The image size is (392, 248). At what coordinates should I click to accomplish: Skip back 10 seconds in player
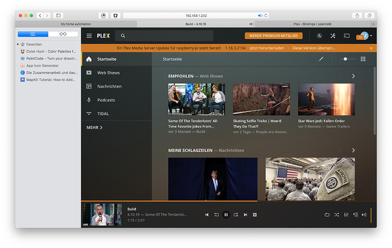click(x=216, y=214)
